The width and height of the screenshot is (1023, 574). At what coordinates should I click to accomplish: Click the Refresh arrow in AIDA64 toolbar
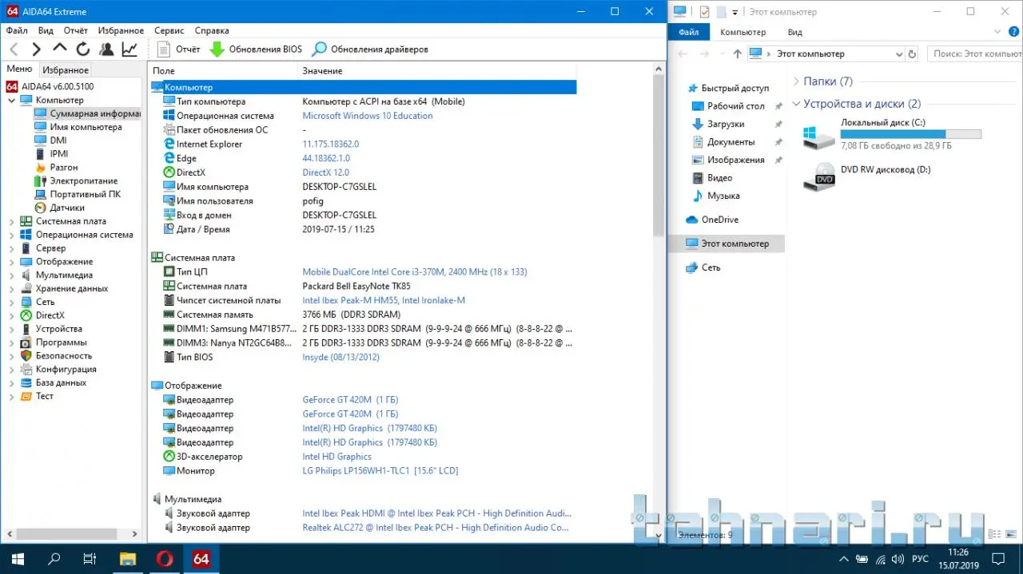(x=83, y=49)
